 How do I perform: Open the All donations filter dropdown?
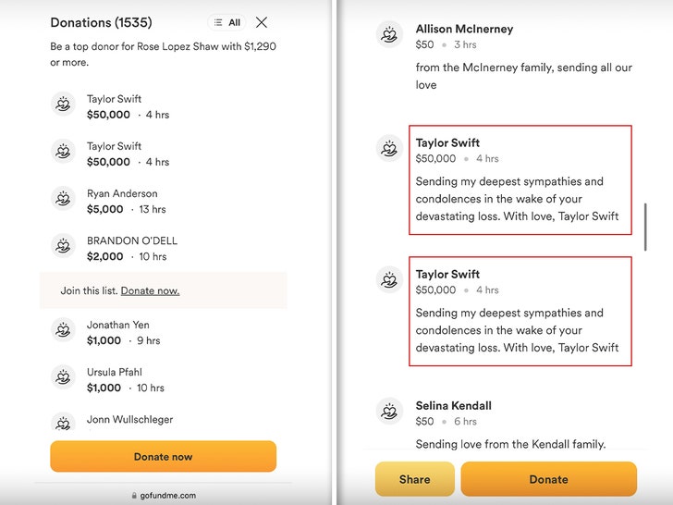pos(226,22)
